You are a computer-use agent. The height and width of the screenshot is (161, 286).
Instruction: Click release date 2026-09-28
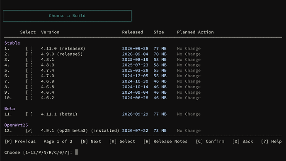coord(135,49)
